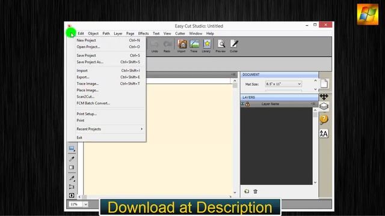Open the Text menu

pyautogui.click(x=156, y=34)
